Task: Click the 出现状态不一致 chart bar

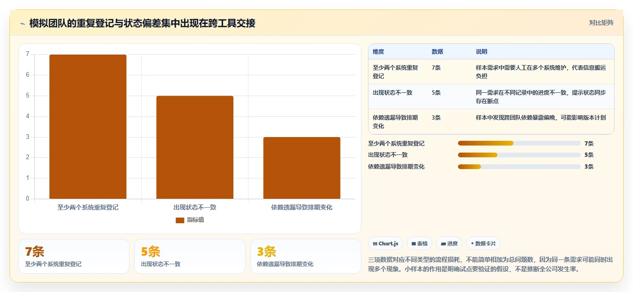Action: click(x=195, y=147)
